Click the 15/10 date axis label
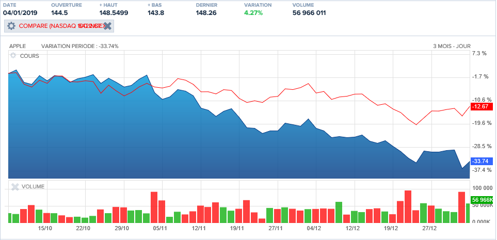The height and width of the screenshot is (240, 497). (x=45, y=228)
